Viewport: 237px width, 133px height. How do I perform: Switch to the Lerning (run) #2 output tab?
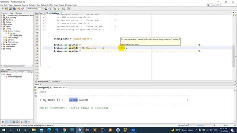(59, 88)
